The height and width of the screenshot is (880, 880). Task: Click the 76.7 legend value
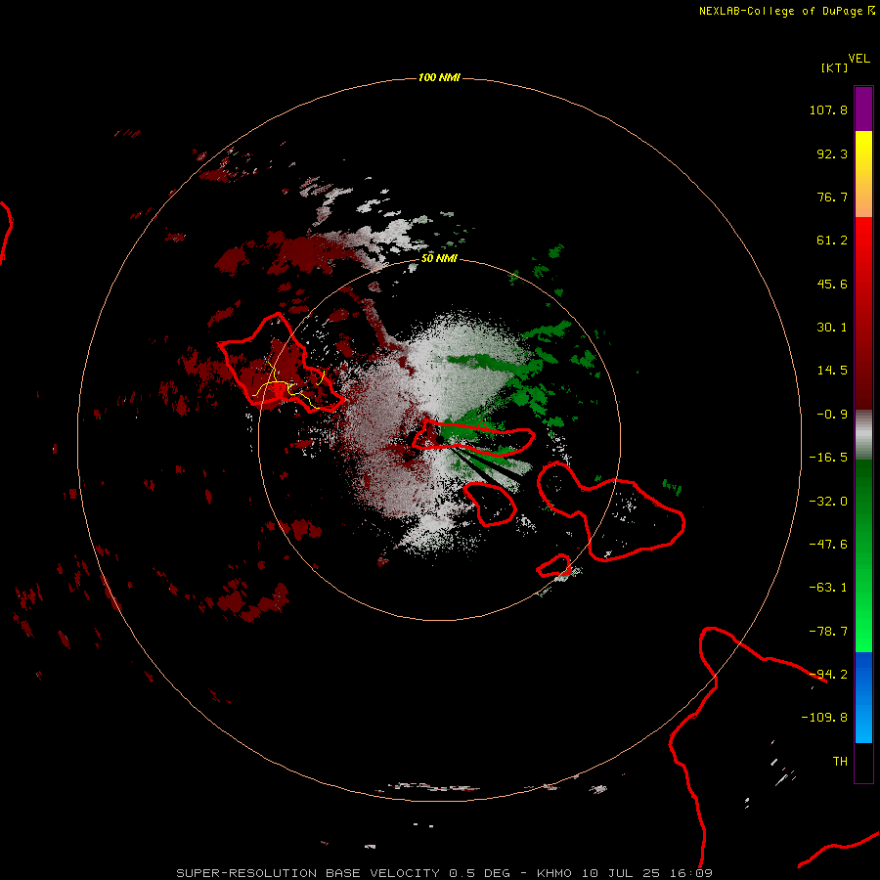pos(832,197)
